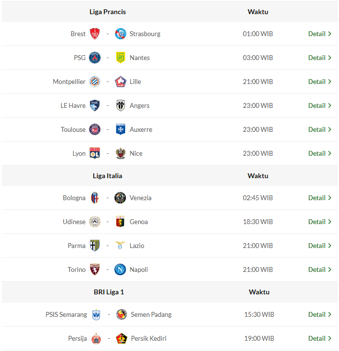Click the Genoa club crest
Image resolution: width=339 pixels, height=351 pixels.
tap(120, 222)
